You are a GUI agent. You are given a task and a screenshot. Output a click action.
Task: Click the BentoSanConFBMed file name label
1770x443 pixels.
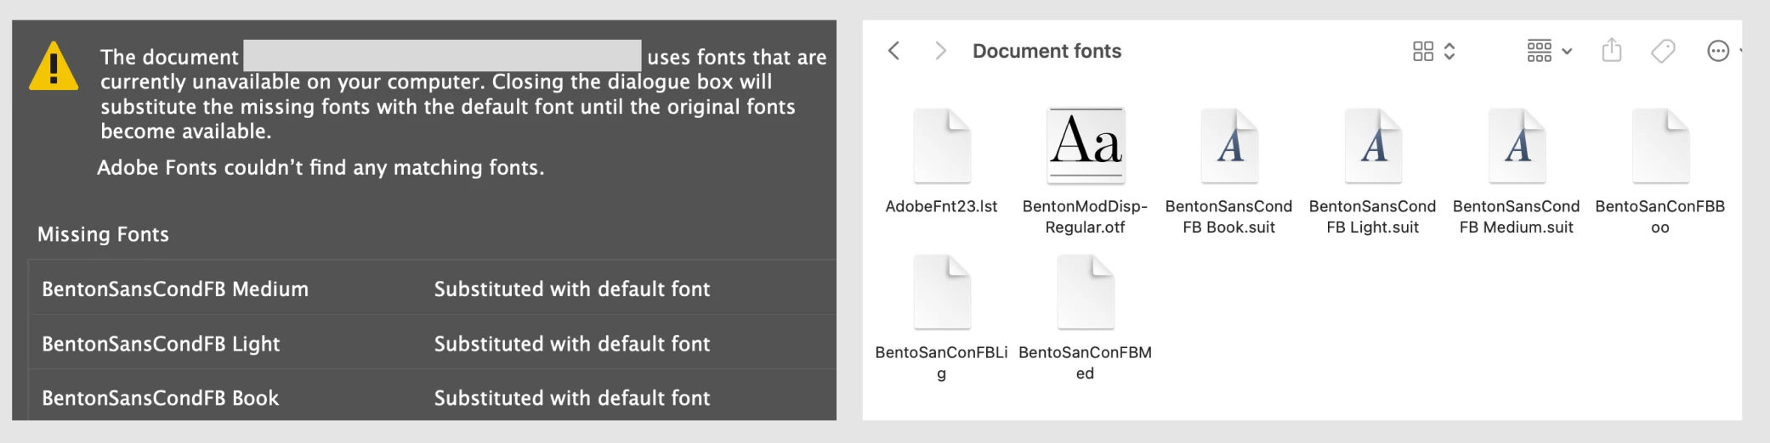pyautogui.click(x=1085, y=362)
